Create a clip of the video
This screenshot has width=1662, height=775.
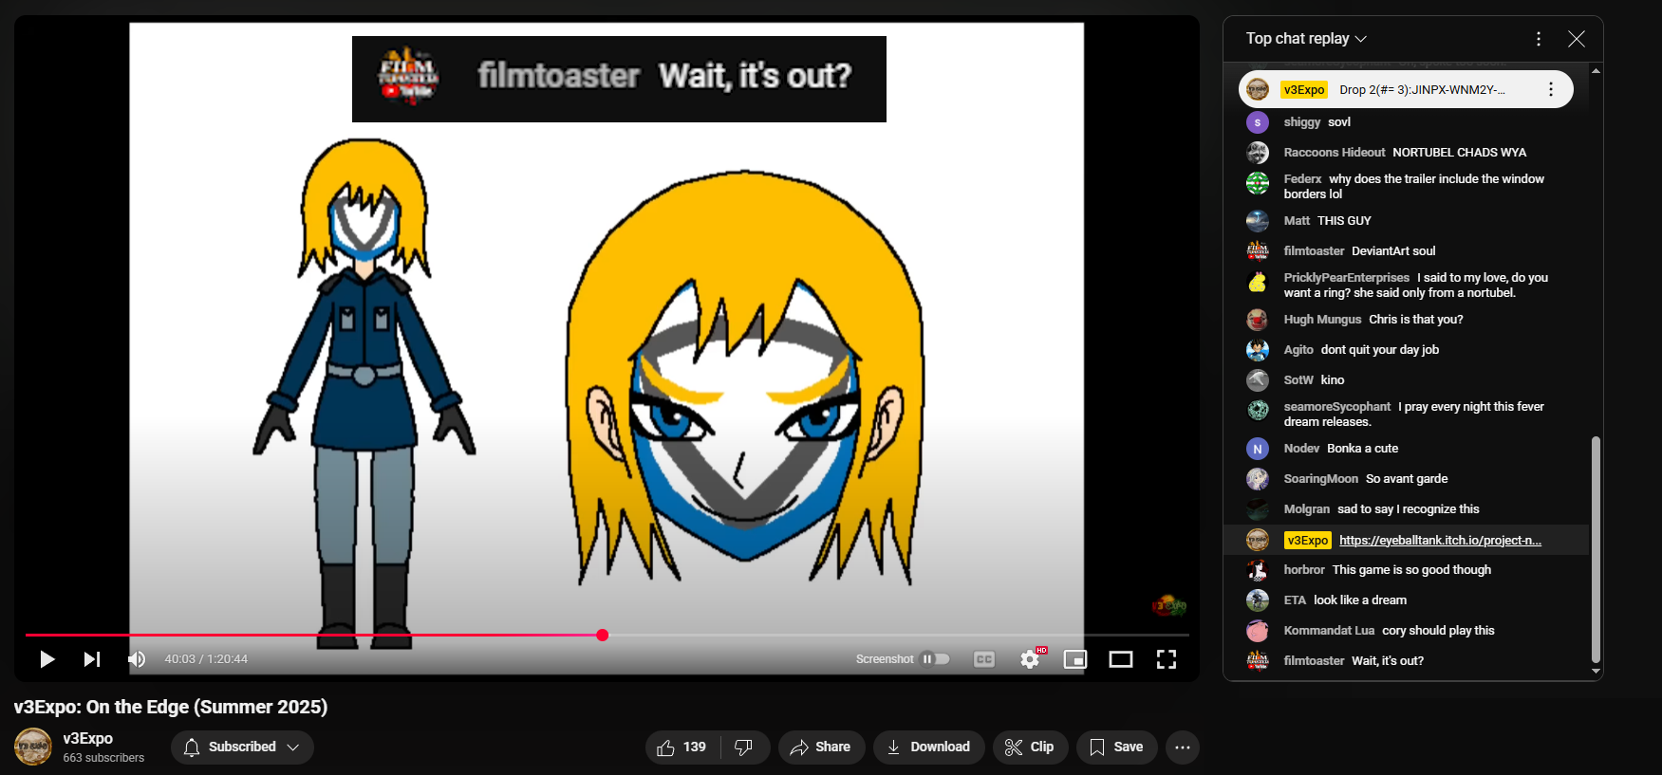[1030, 747]
